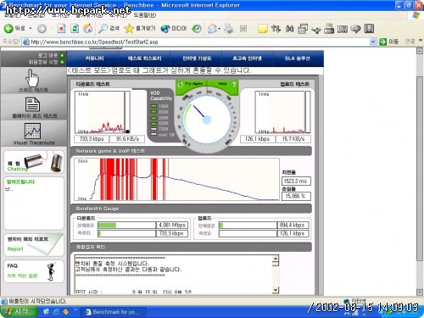This screenshot has width=424, height=318.
Task: Click the speedometer dial needle gauge
Action: pyautogui.click(x=207, y=120)
